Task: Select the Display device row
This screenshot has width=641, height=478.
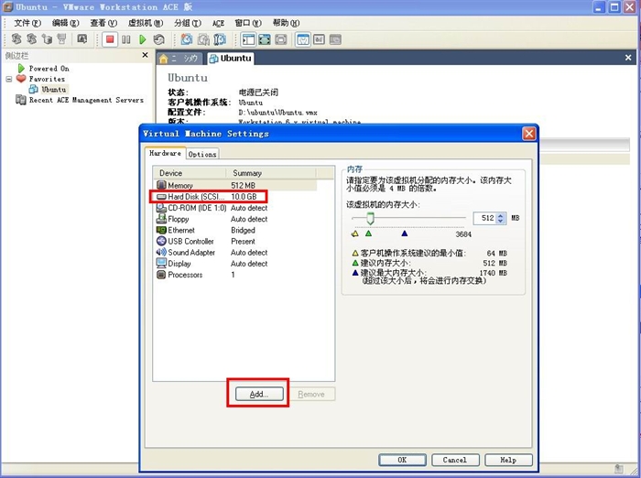Action: pyautogui.click(x=212, y=264)
